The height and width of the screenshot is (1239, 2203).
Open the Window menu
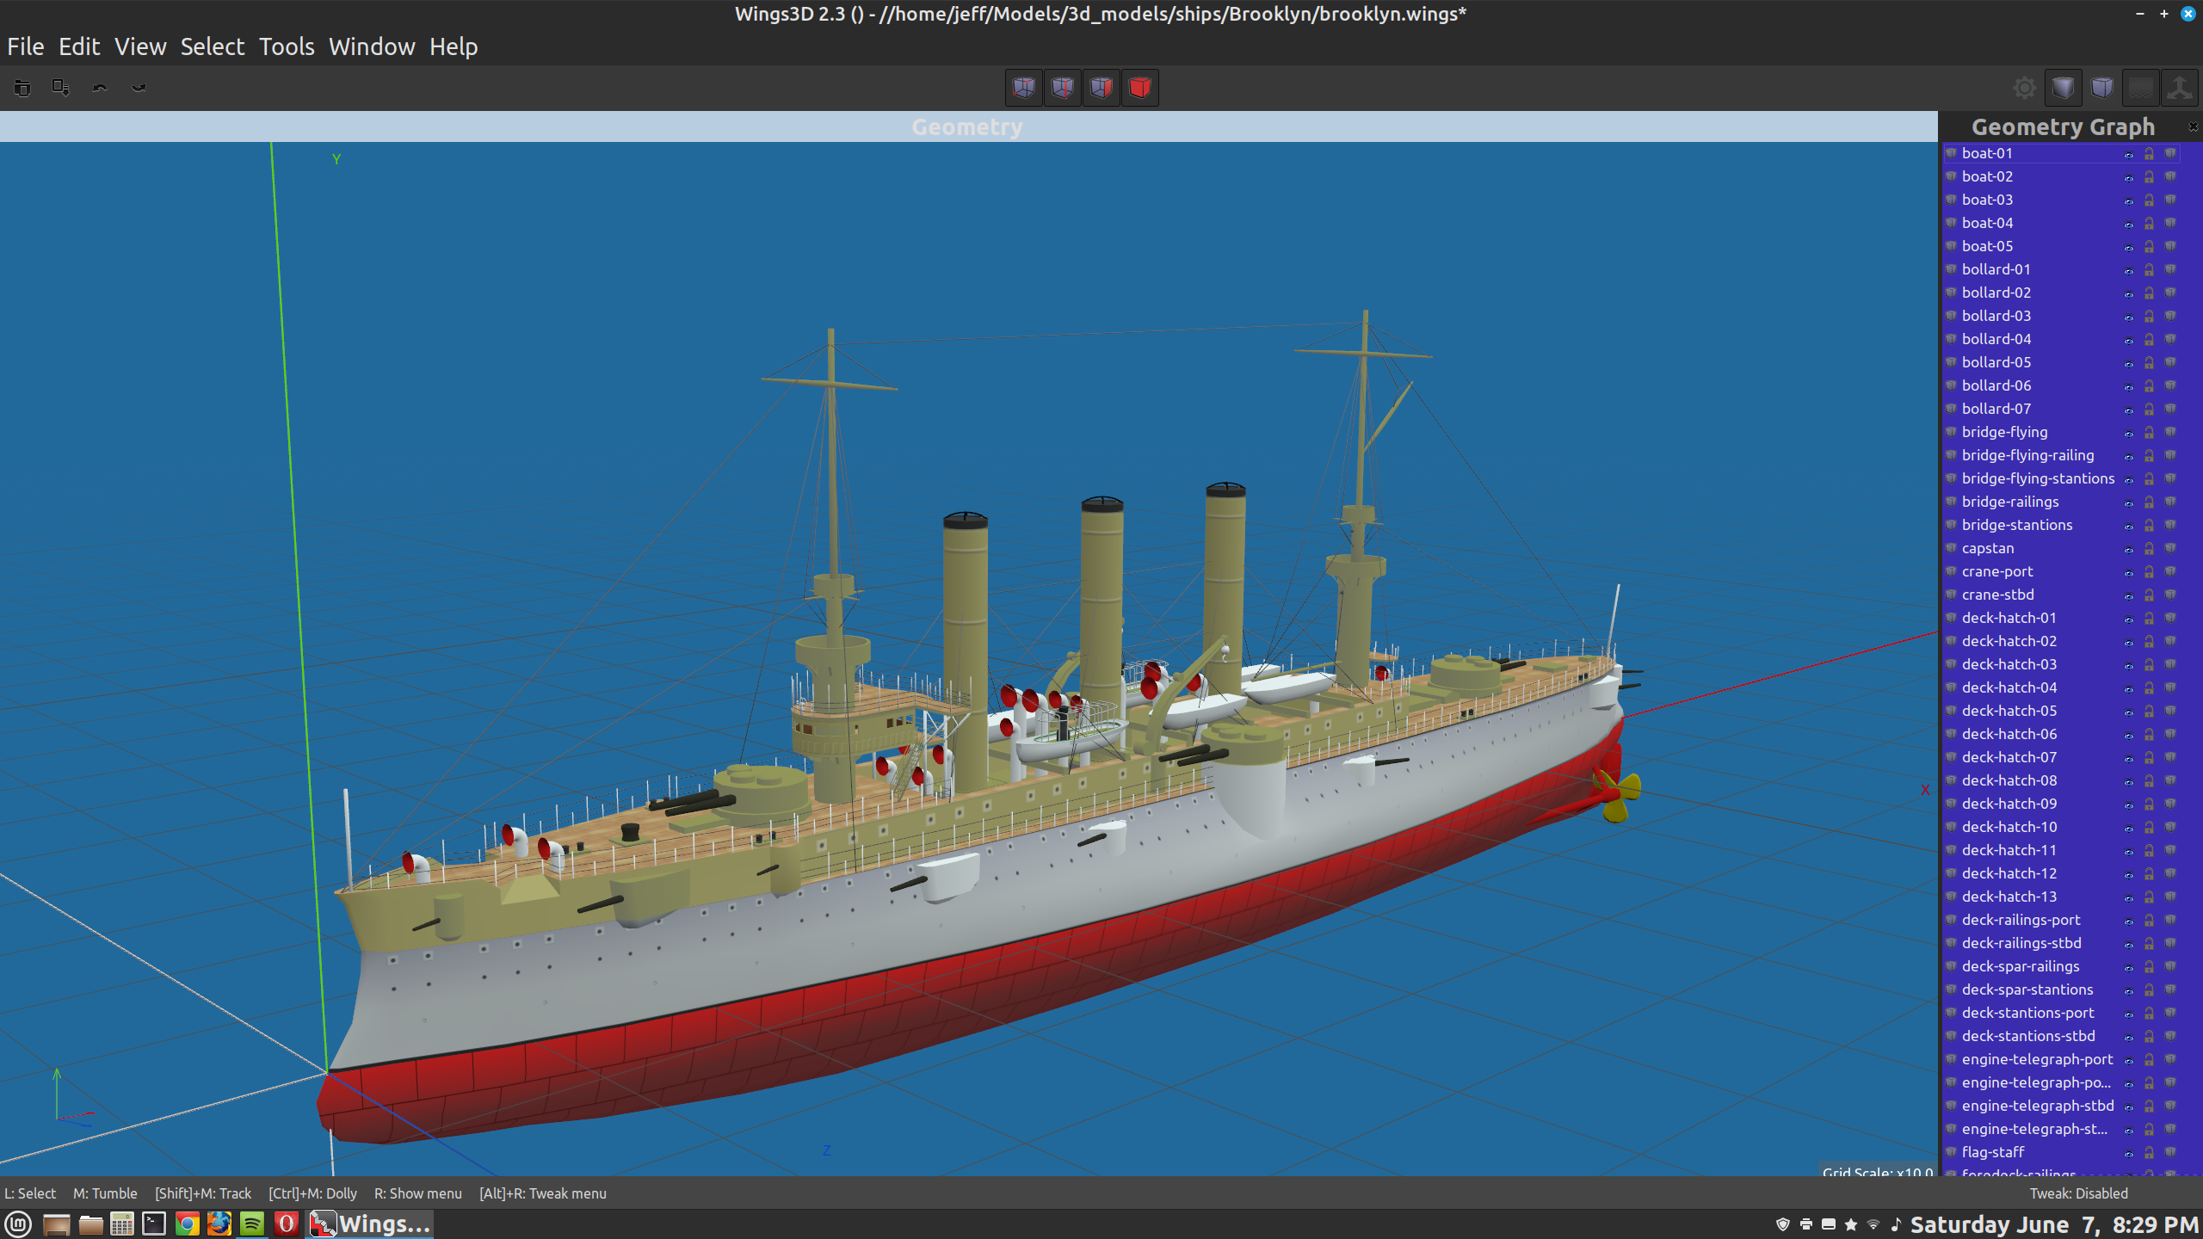(372, 46)
